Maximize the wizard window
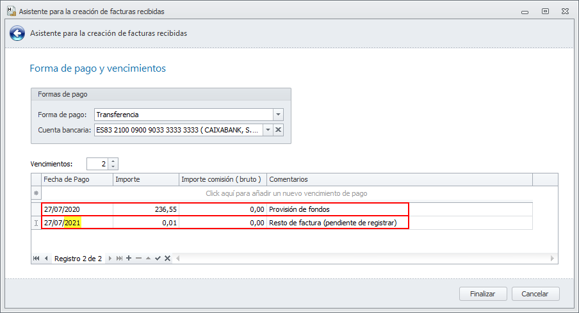The width and height of the screenshot is (579, 313). click(x=545, y=12)
